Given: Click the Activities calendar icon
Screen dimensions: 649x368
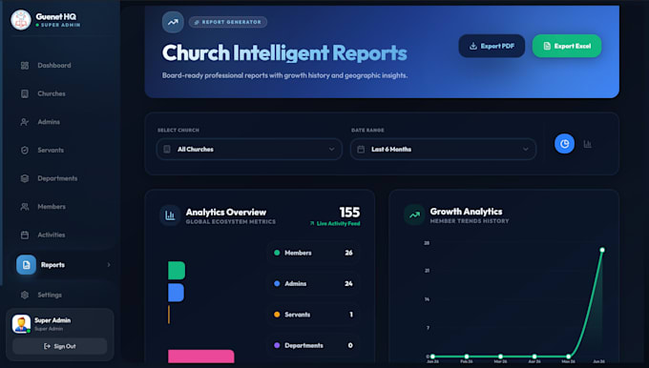Looking at the screenshot, I should tap(25, 235).
